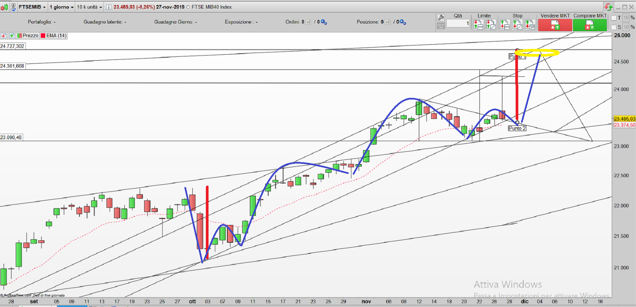Viewport: 636px width, 307px height.
Task: Click the instrument info icon
Action: 109,7
